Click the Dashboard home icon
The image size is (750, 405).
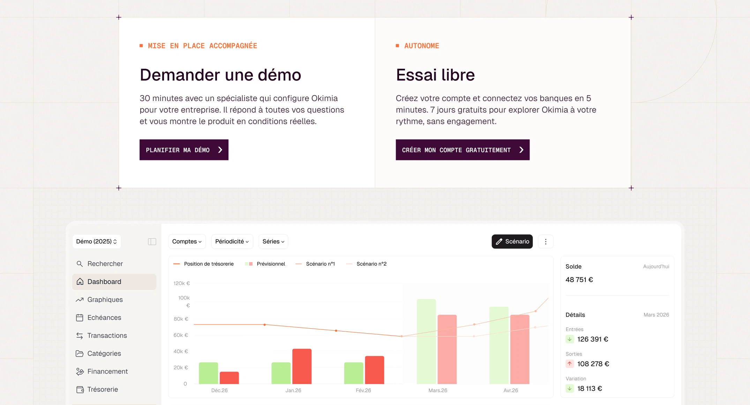(x=80, y=282)
